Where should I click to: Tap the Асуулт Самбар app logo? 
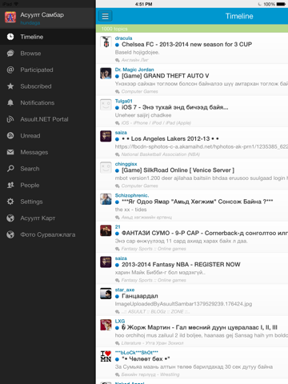[10, 18]
